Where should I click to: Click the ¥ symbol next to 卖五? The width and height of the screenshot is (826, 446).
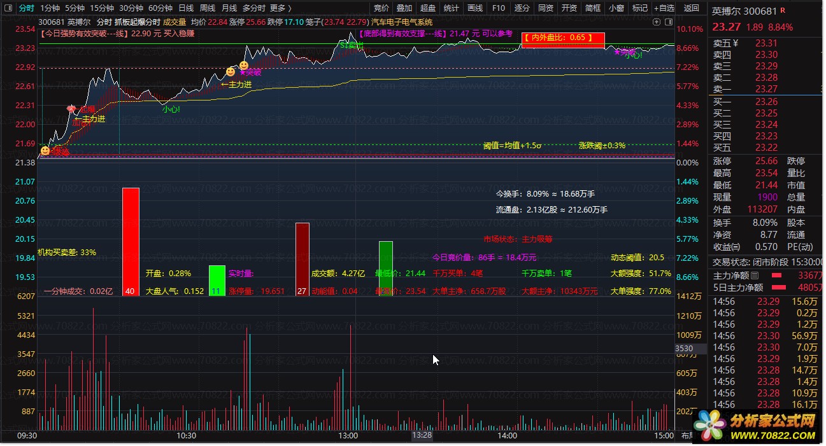click(736, 43)
